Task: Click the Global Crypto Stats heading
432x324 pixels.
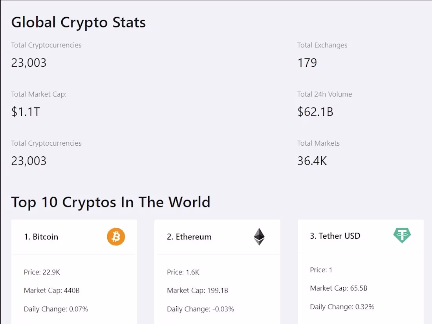Action: pos(78,22)
